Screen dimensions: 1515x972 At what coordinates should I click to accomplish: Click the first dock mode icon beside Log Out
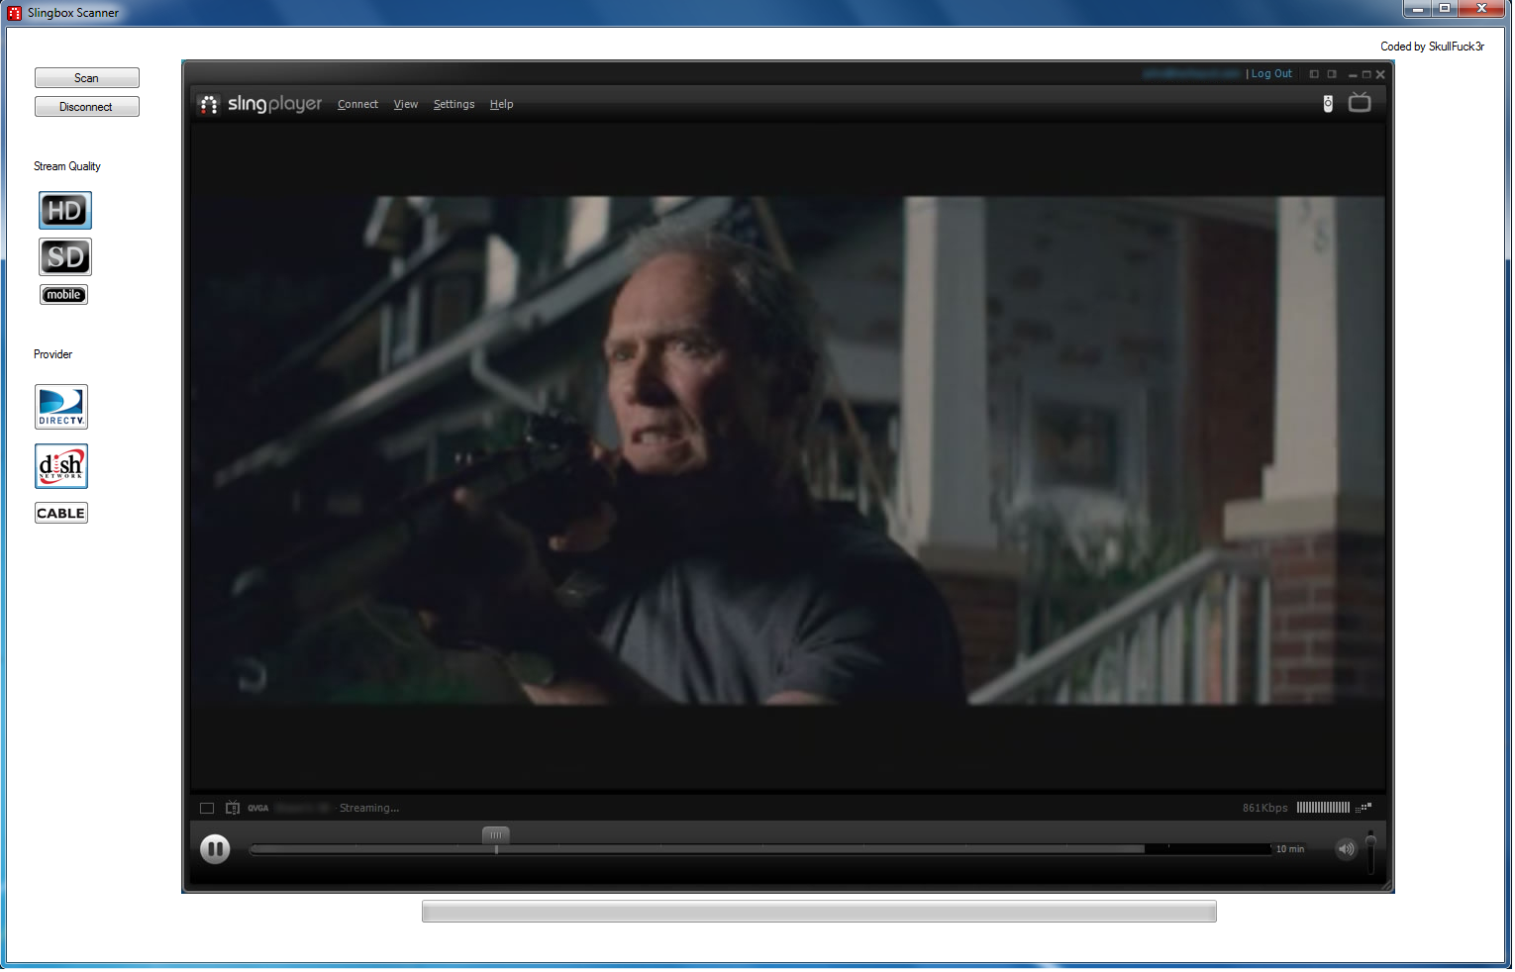1314,74
